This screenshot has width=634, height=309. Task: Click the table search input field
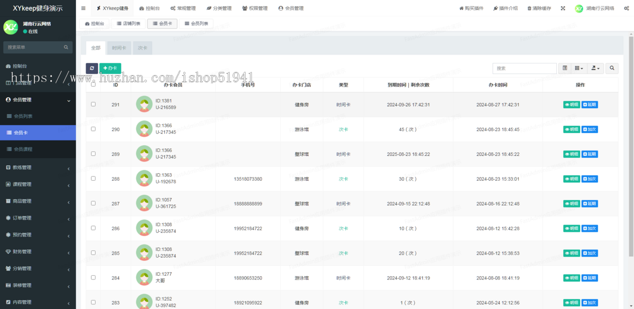coord(525,68)
